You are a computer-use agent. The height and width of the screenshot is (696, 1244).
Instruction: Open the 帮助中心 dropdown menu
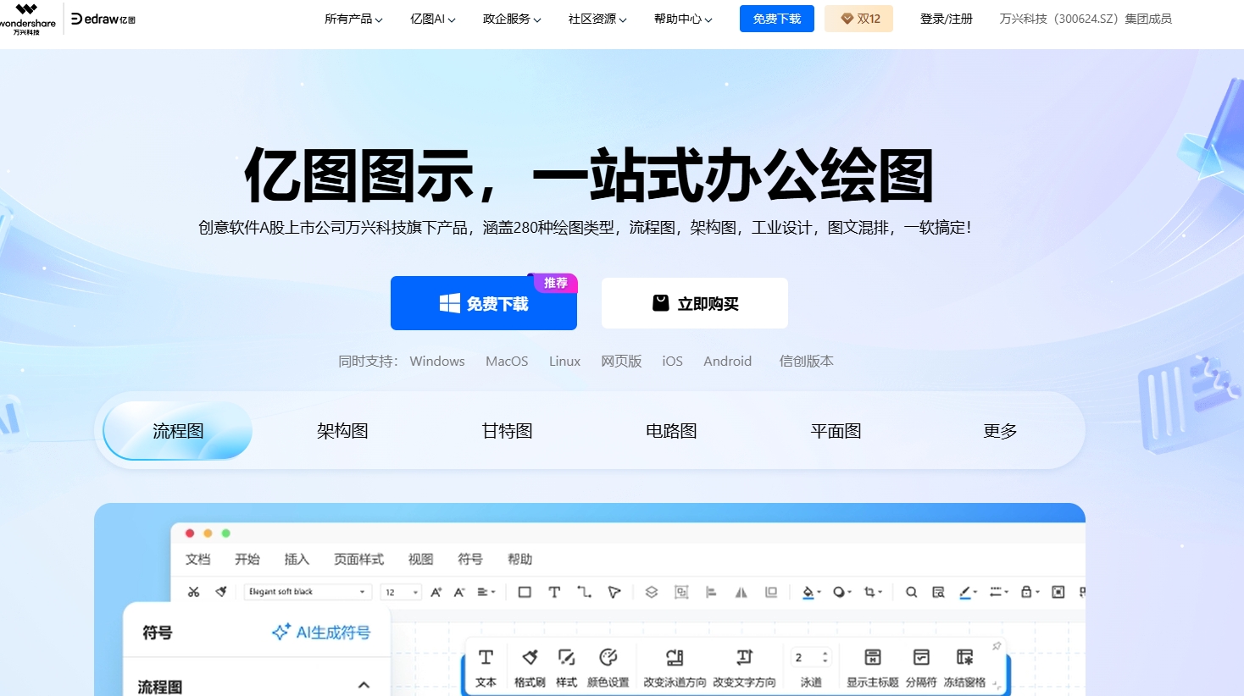683,19
